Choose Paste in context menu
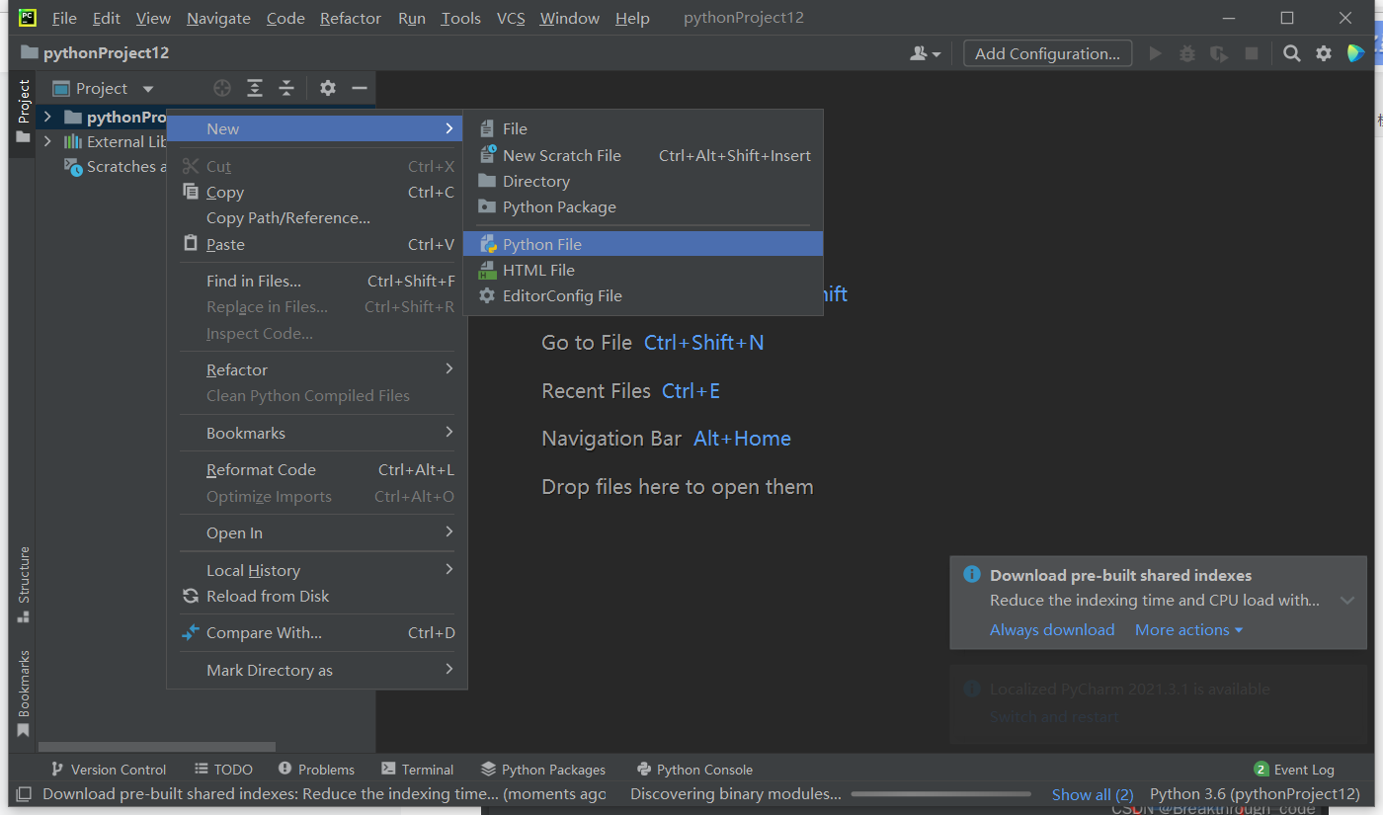Image resolution: width=1383 pixels, height=815 pixels. pos(316,244)
